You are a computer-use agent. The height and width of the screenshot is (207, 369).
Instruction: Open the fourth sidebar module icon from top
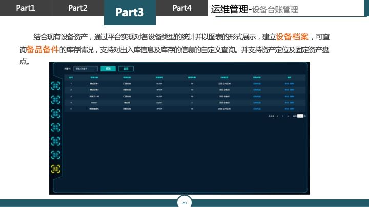55,127
